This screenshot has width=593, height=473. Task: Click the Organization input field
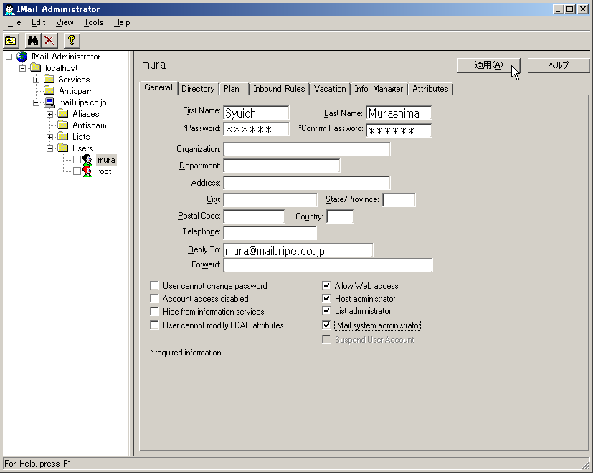click(307, 149)
